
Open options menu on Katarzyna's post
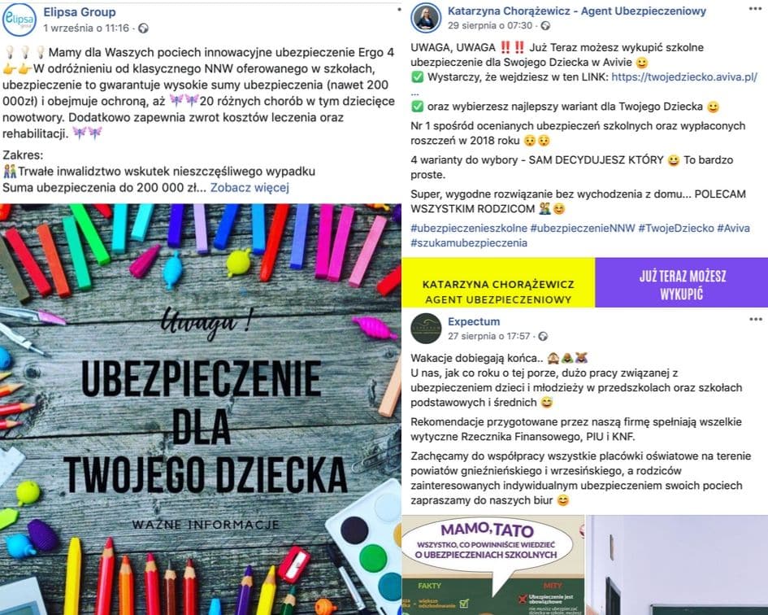pos(755,9)
